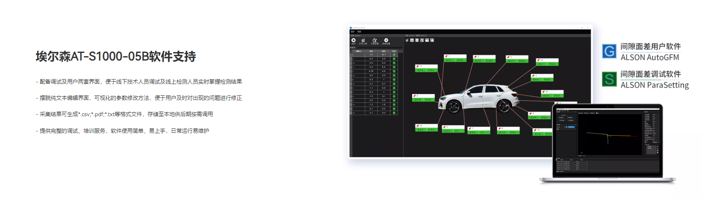Click the text 间隙面差调试软件
Image resolution: width=709 pixels, height=219 pixels.
coord(651,74)
